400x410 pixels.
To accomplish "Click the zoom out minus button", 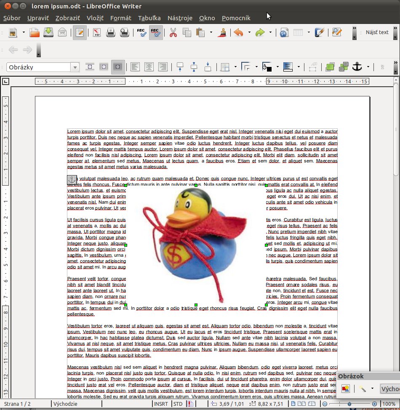I will 325,404.
